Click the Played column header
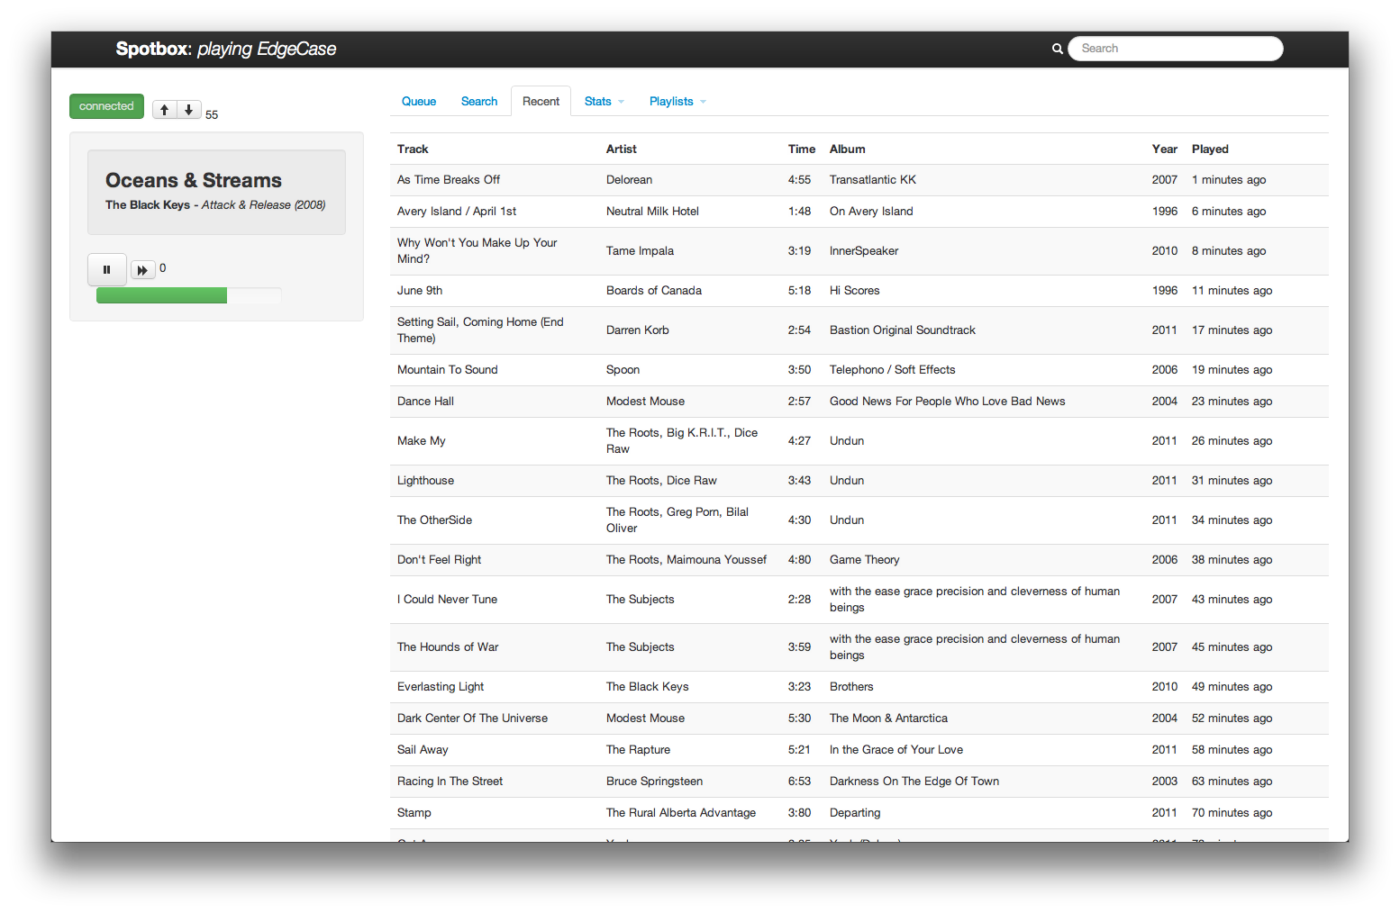The height and width of the screenshot is (913, 1400). click(1210, 149)
